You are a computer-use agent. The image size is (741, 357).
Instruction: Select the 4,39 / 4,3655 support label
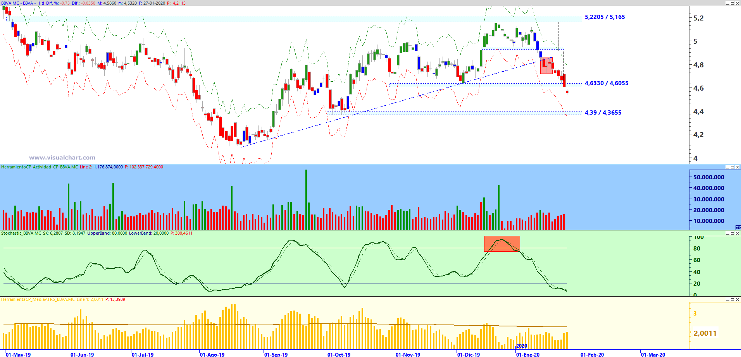click(603, 113)
